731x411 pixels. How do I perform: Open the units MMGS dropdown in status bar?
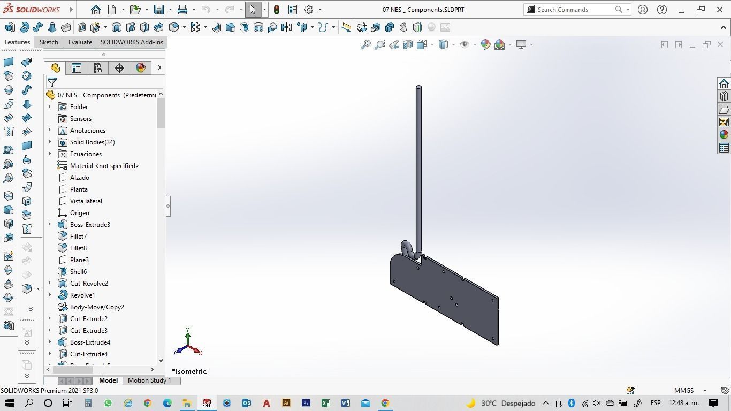[x=705, y=391]
